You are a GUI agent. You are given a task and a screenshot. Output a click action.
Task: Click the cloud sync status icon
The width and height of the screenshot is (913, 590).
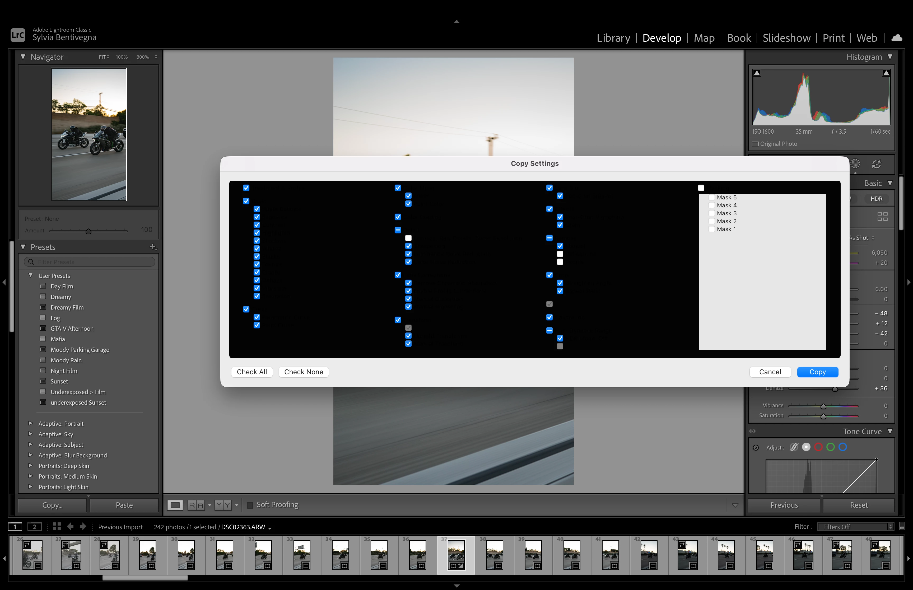tap(897, 38)
